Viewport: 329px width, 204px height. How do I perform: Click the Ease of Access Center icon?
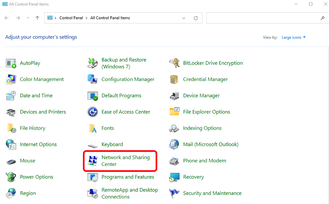[92, 112]
